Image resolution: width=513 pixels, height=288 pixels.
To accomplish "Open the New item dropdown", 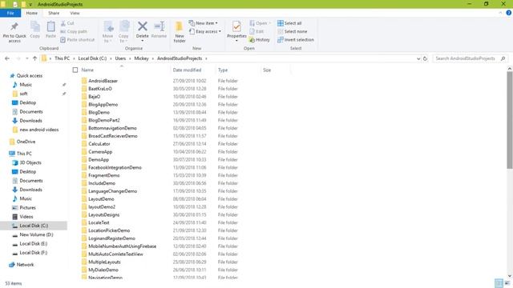I will [x=204, y=23].
